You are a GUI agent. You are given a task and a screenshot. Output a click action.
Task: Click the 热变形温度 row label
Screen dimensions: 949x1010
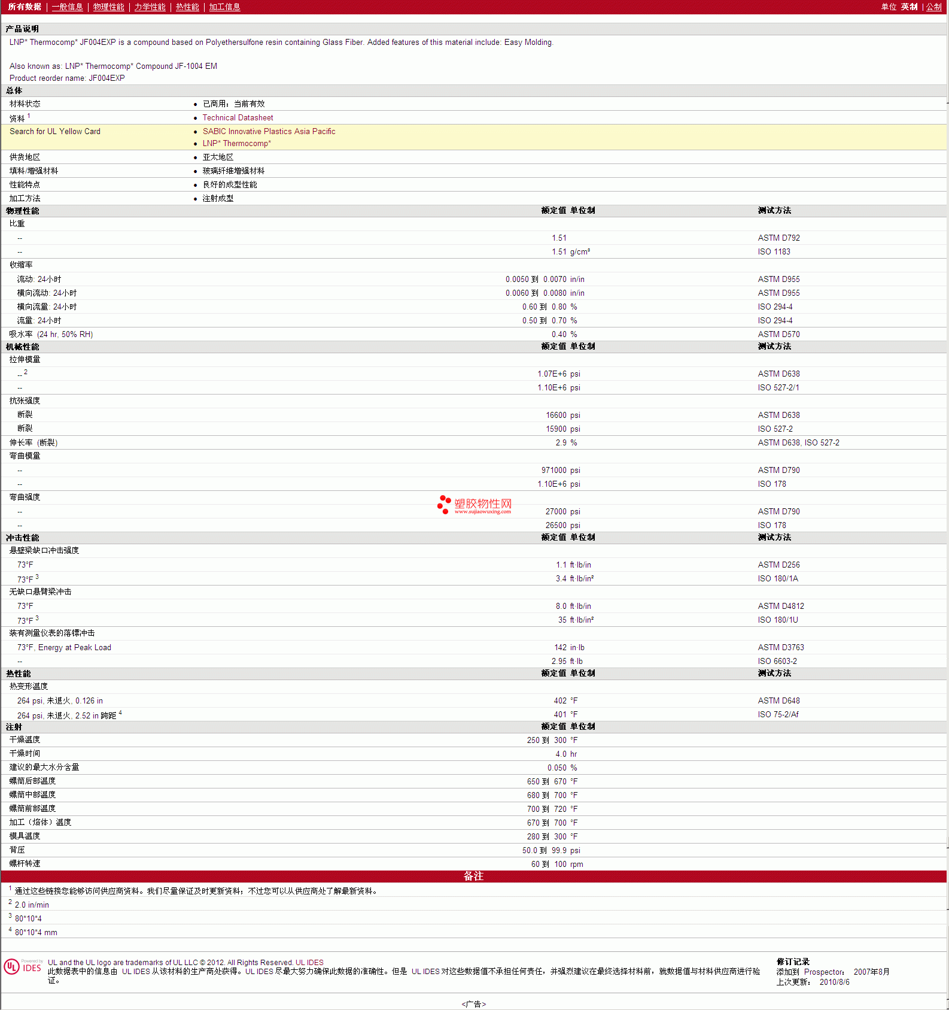point(28,687)
